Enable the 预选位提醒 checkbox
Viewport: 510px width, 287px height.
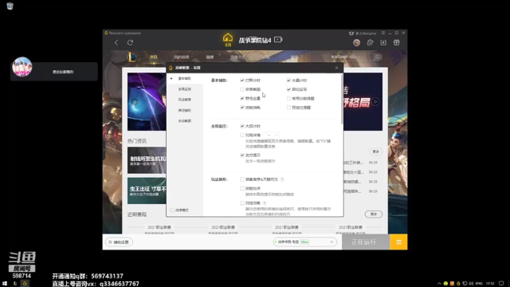tap(288, 108)
